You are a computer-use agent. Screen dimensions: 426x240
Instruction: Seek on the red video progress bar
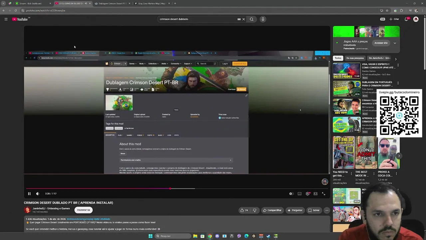(x=177, y=189)
